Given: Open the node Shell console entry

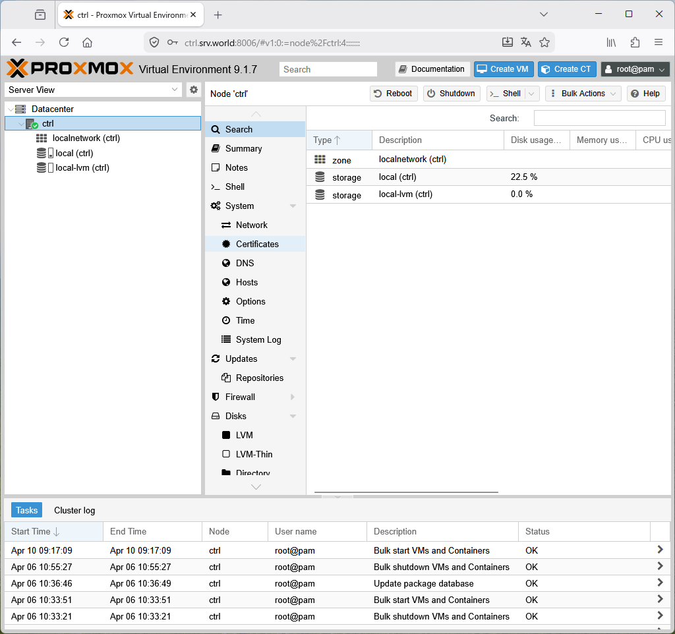Looking at the screenshot, I should click(235, 187).
